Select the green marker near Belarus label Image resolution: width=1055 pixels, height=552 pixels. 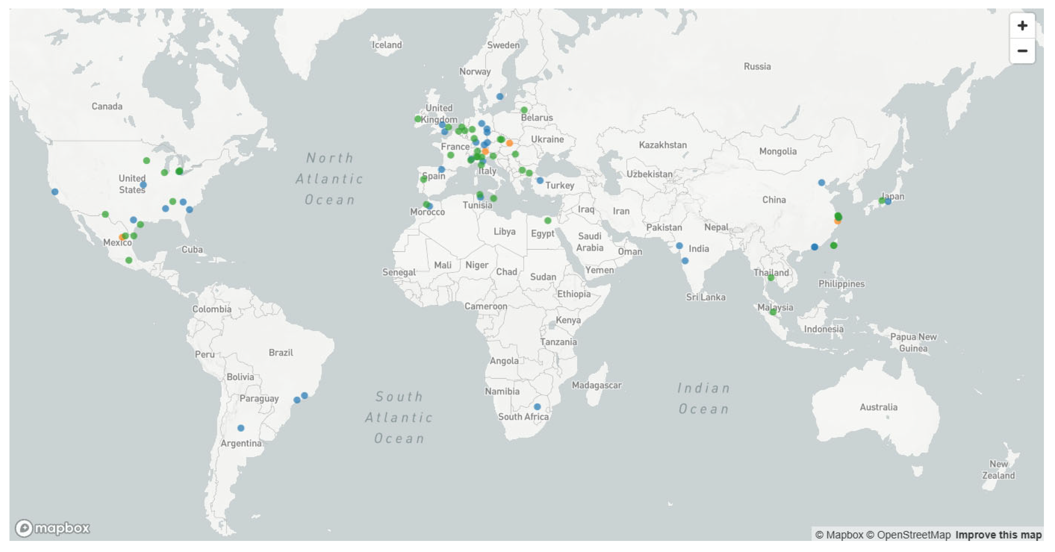click(524, 110)
